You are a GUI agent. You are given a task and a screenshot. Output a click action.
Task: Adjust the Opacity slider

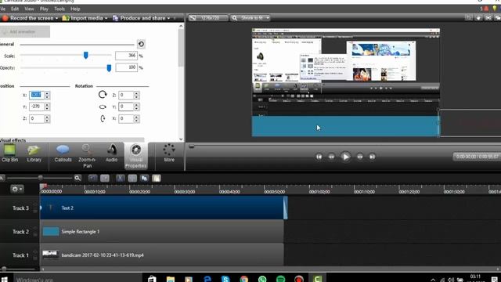[109, 68]
